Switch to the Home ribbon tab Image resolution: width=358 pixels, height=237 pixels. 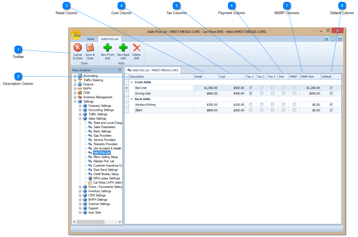pos(91,39)
